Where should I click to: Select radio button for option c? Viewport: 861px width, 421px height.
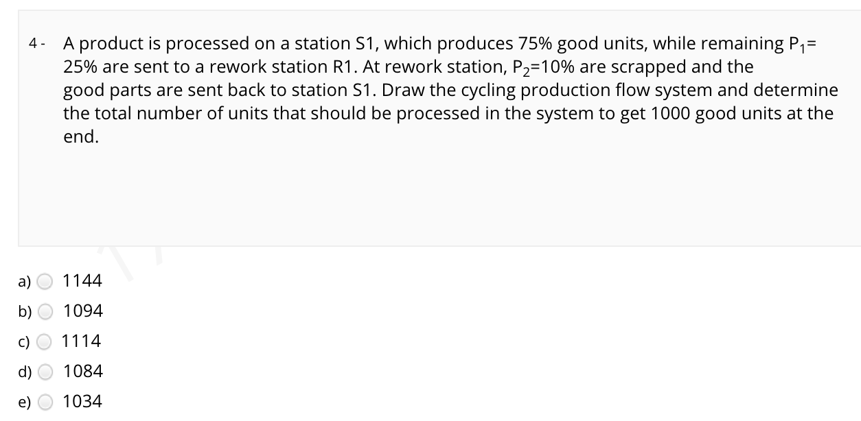pos(45,341)
